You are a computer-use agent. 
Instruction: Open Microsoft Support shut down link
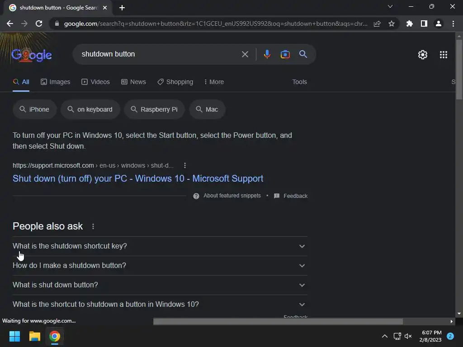tap(138, 178)
